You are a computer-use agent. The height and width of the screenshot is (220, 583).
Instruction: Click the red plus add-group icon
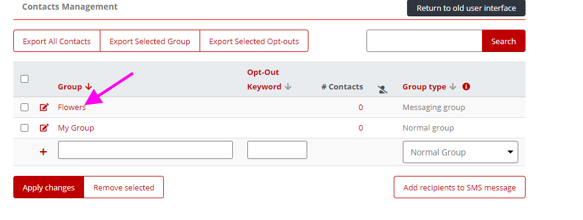tap(44, 152)
